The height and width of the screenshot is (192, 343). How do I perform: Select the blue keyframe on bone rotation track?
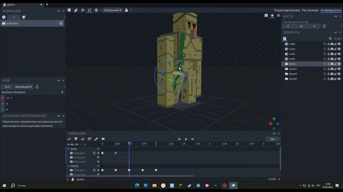click(116, 153)
